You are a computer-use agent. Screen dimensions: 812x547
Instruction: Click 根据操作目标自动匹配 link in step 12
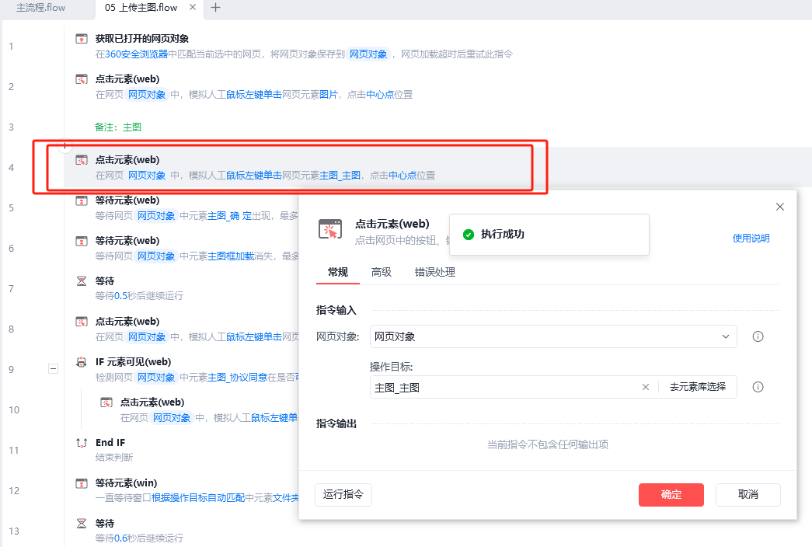pyautogui.click(x=198, y=498)
